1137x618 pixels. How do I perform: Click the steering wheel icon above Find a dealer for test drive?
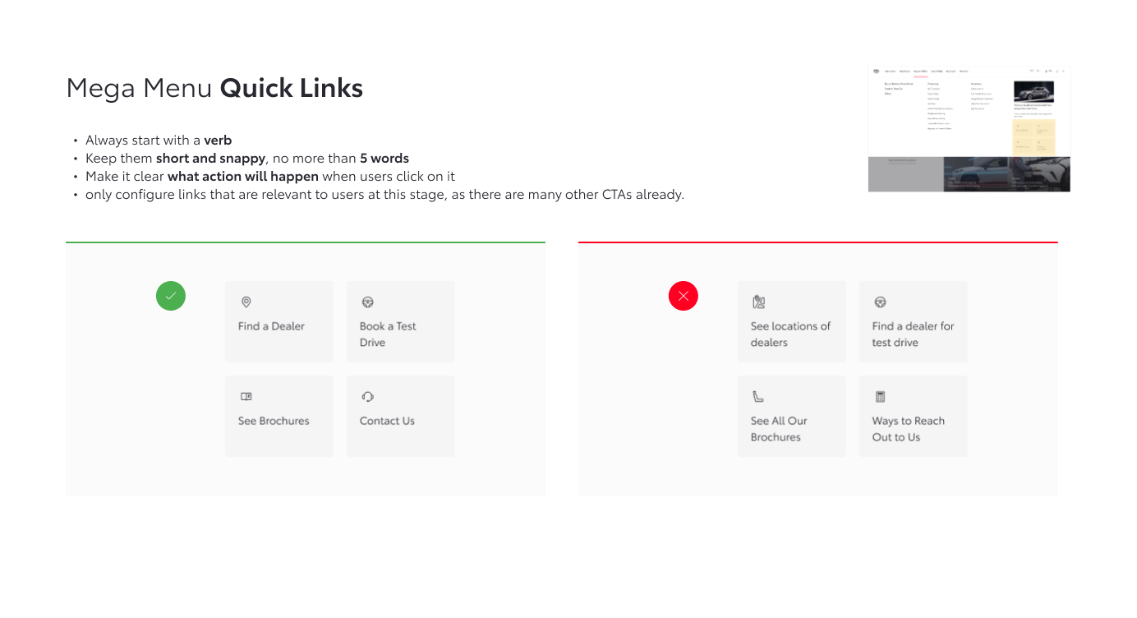880,302
